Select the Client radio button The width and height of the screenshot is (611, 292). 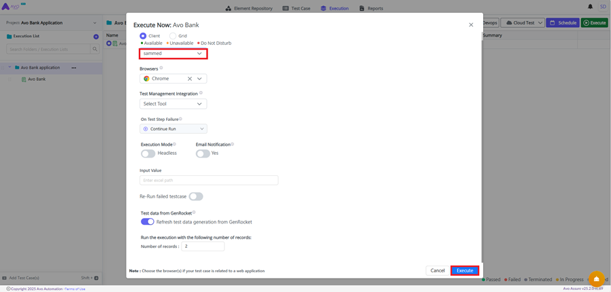143,36
